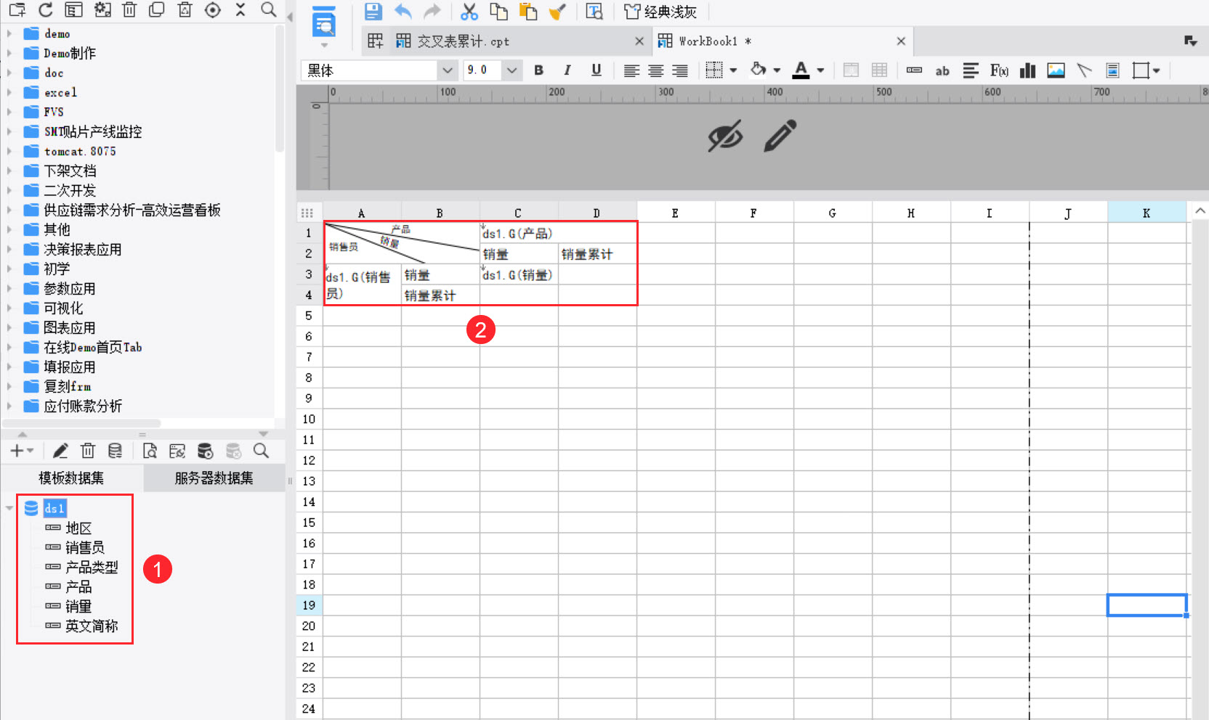Expand the demo folder
The image size is (1209, 720).
tap(9, 33)
